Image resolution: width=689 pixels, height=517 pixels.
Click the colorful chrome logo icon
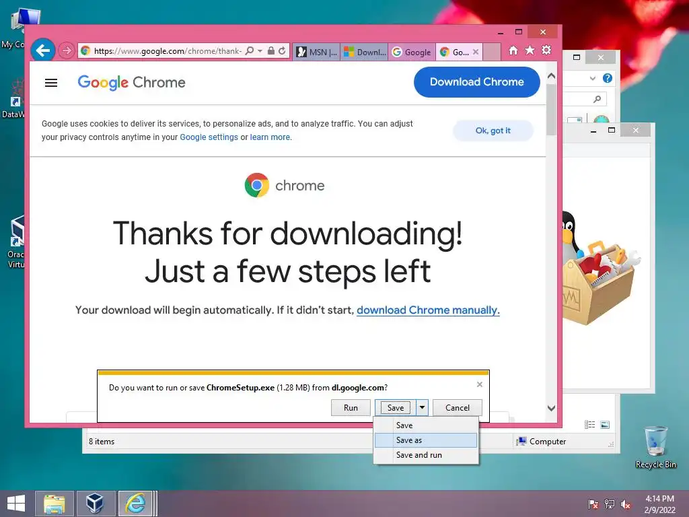coord(256,185)
